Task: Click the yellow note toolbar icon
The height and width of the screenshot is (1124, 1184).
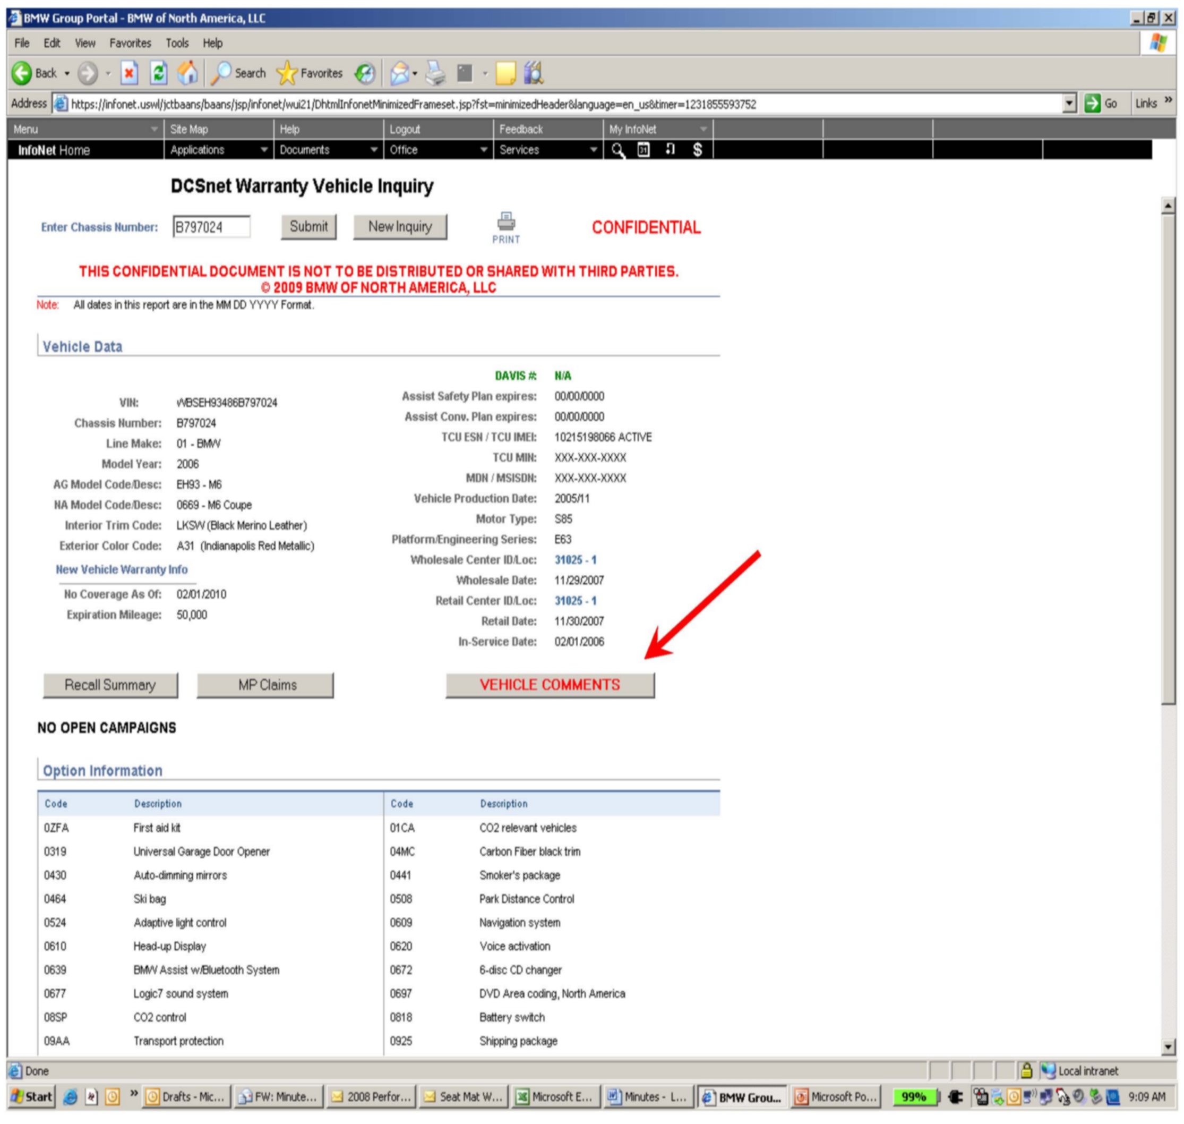Action: (x=505, y=74)
